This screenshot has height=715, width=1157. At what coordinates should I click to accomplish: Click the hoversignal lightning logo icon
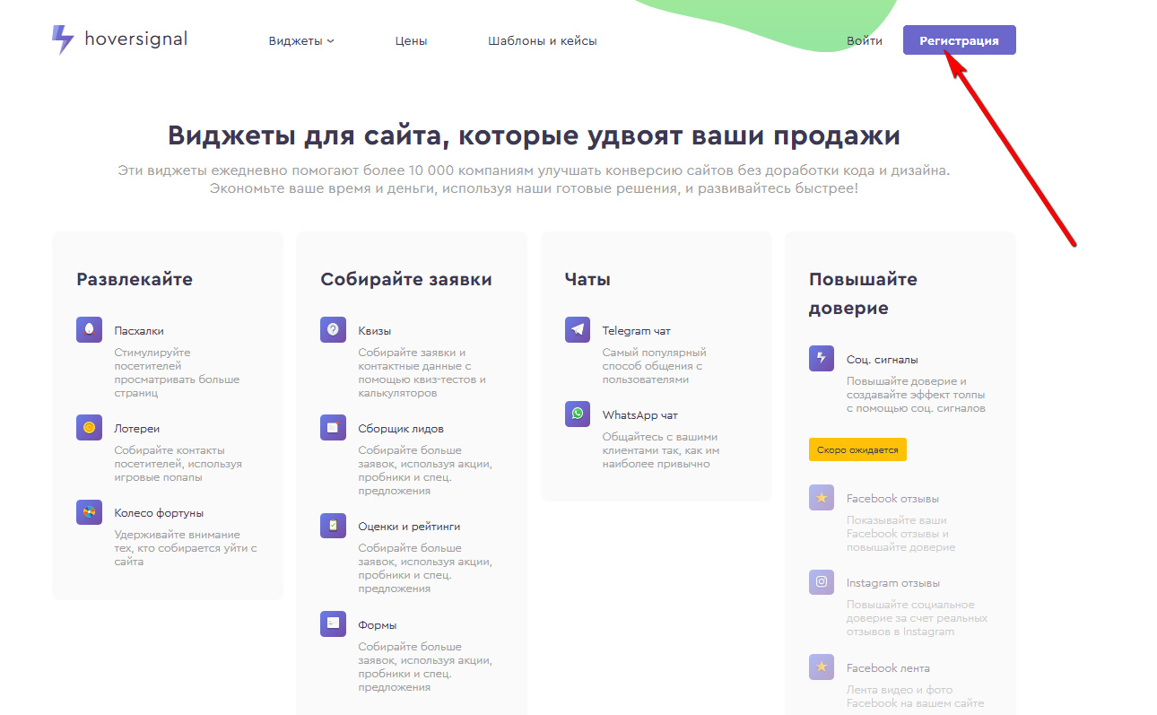point(63,39)
